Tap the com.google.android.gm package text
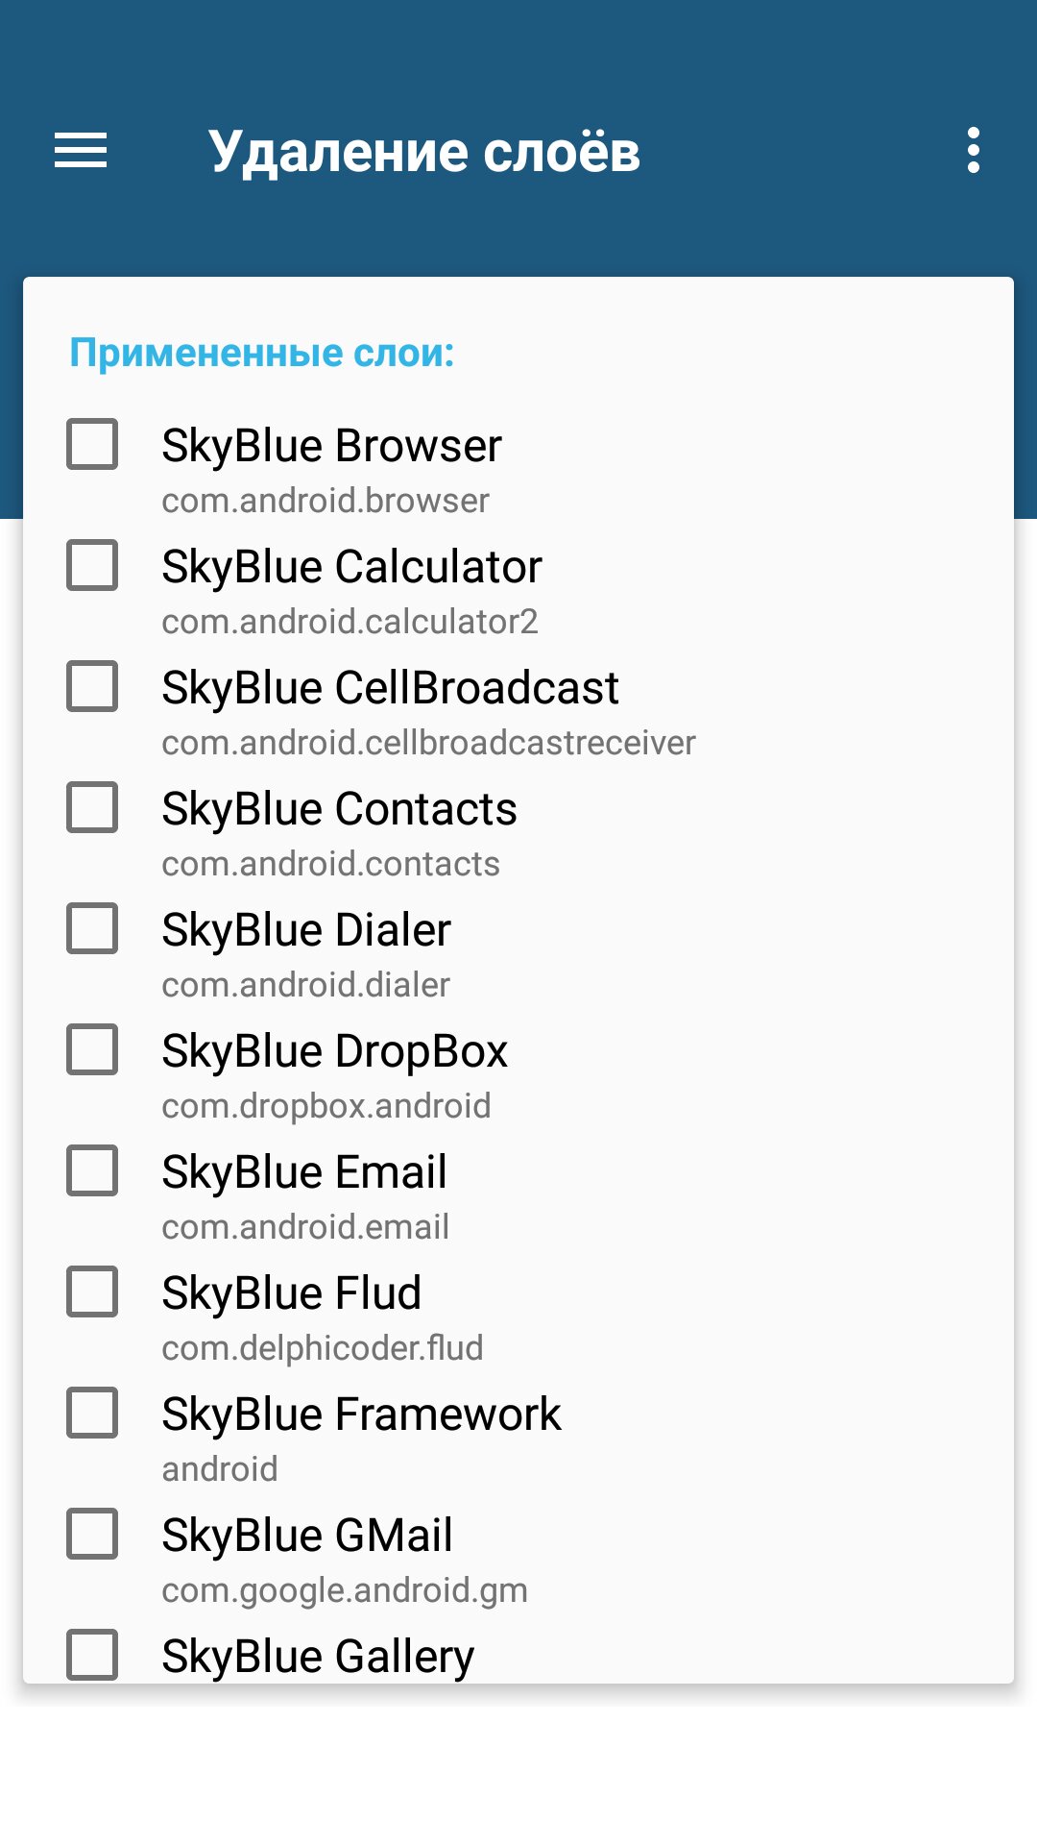This screenshot has height=1845, width=1037. 345,1590
